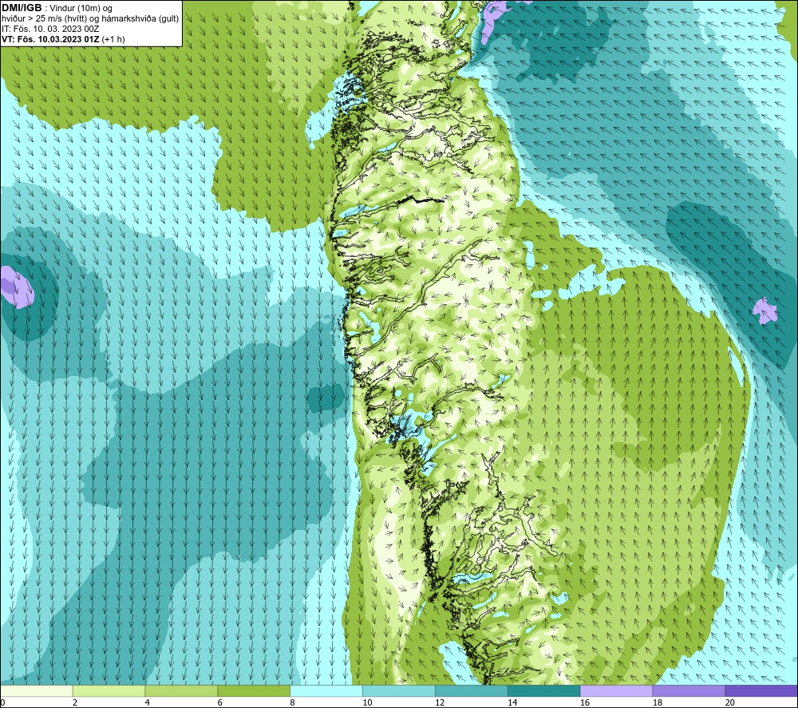Click the 'IT: Fös. 10. 03. 2023 00Z' line
798x708 pixels.
click(50, 29)
